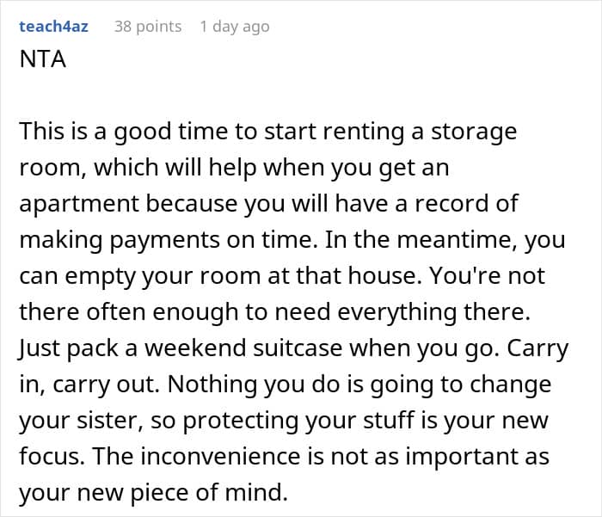
Task: Open the '1 day ago' timestamp permalink
Action: [234, 27]
